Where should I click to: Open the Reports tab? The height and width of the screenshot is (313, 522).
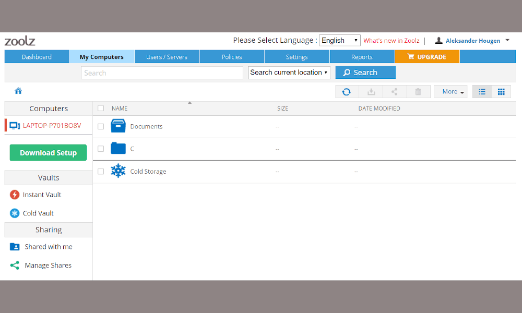point(362,56)
